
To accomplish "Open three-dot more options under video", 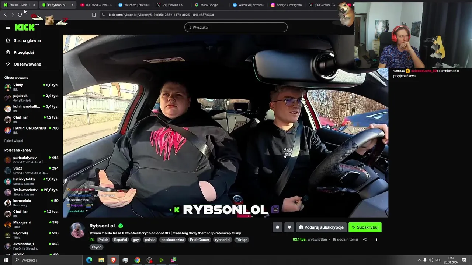I will (x=376, y=240).
